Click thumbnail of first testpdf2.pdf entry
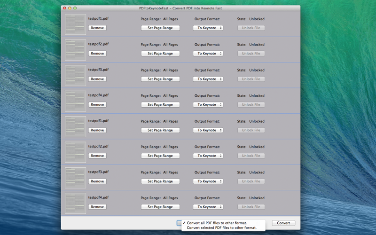The image size is (376, 235). (75, 50)
